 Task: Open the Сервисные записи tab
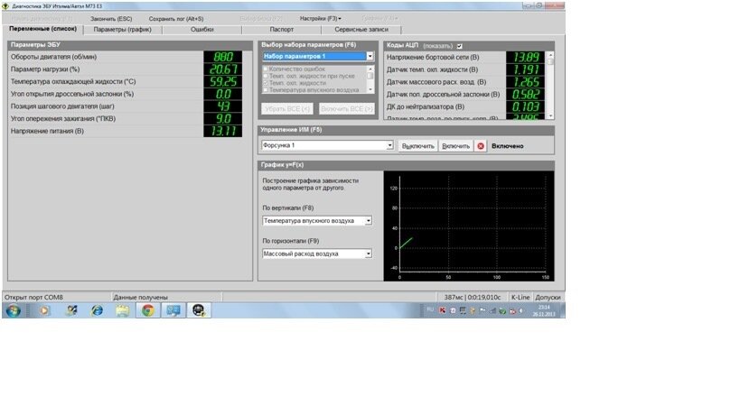click(x=361, y=29)
